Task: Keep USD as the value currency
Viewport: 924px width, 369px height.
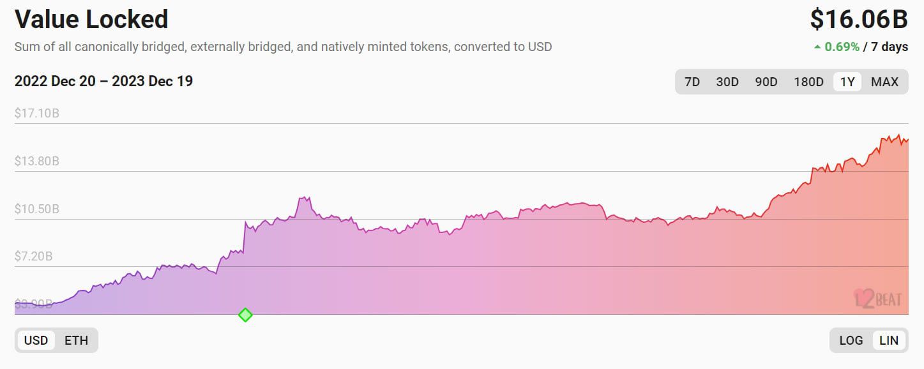Action: 37,340
